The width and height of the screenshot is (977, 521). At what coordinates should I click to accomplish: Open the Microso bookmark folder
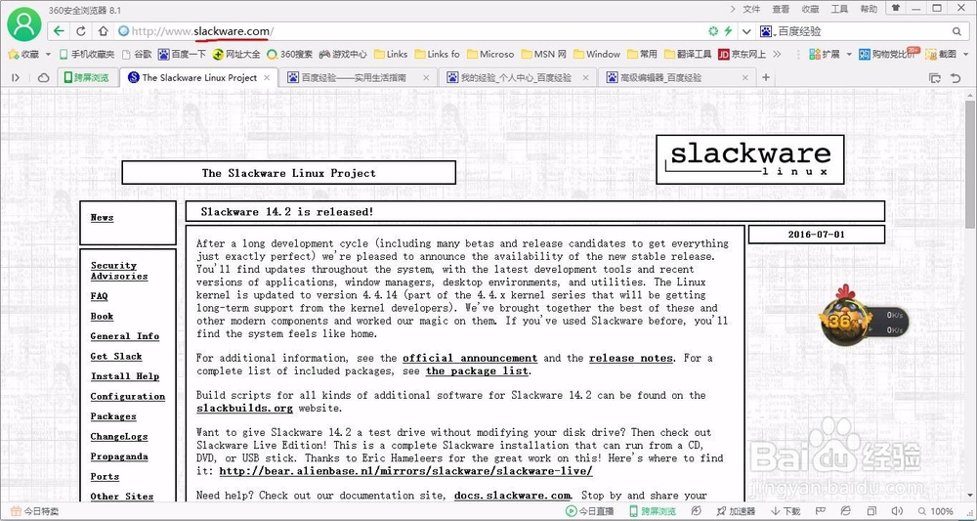click(x=489, y=54)
